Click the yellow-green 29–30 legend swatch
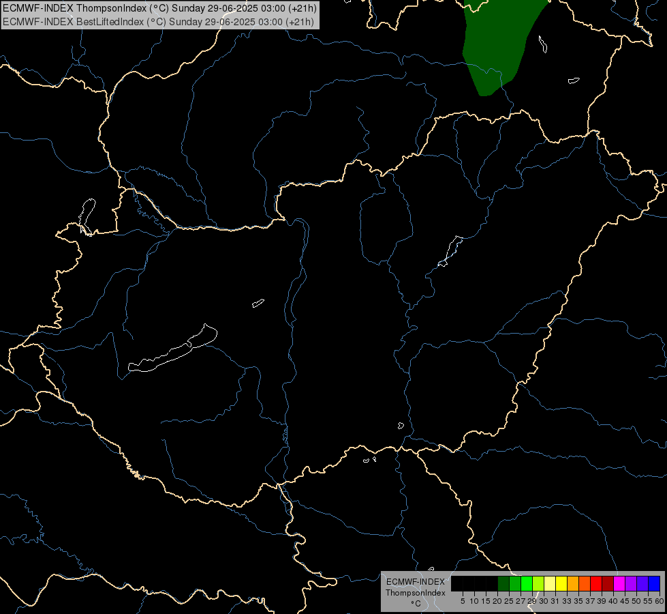The height and width of the screenshot is (614, 667). [538, 583]
